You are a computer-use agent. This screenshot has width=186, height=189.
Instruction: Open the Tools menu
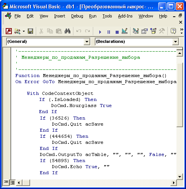[x=107, y=16]
